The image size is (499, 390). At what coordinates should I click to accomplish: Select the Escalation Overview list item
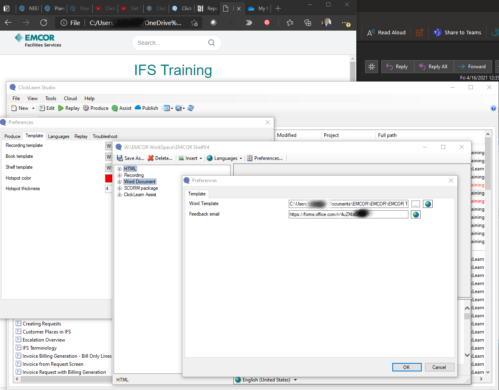point(44,340)
